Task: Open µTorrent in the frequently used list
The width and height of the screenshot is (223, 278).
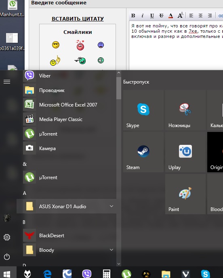Action: pyautogui.click(x=69, y=134)
